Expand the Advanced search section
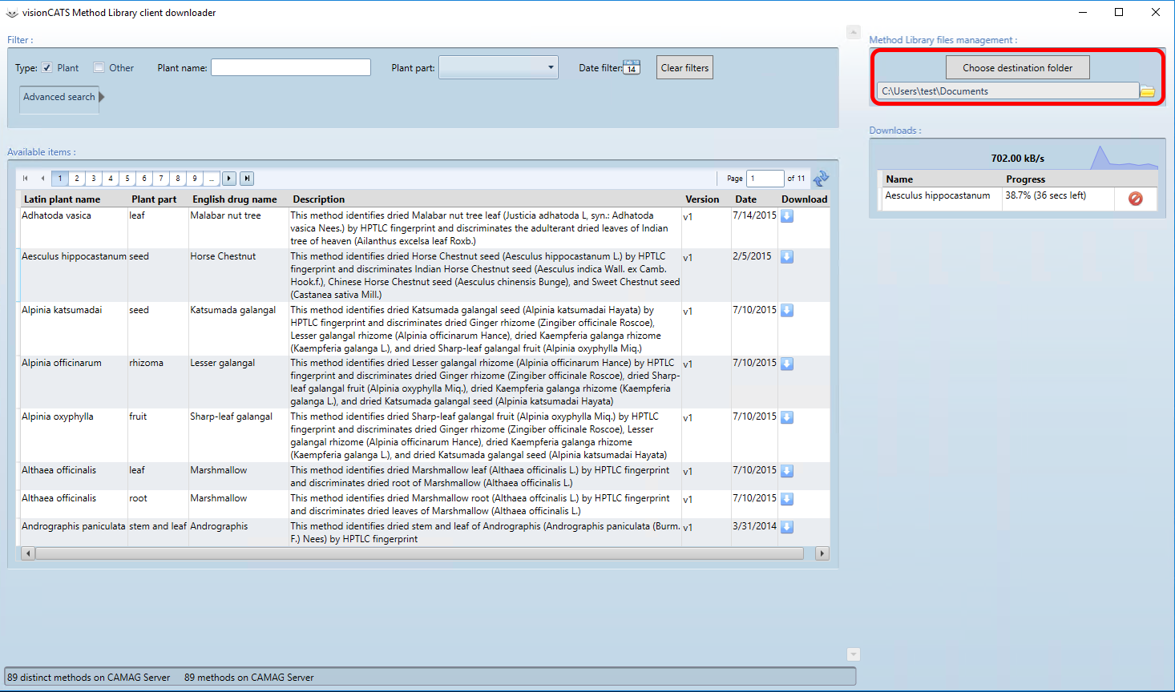The width and height of the screenshot is (1175, 692). click(63, 97)
